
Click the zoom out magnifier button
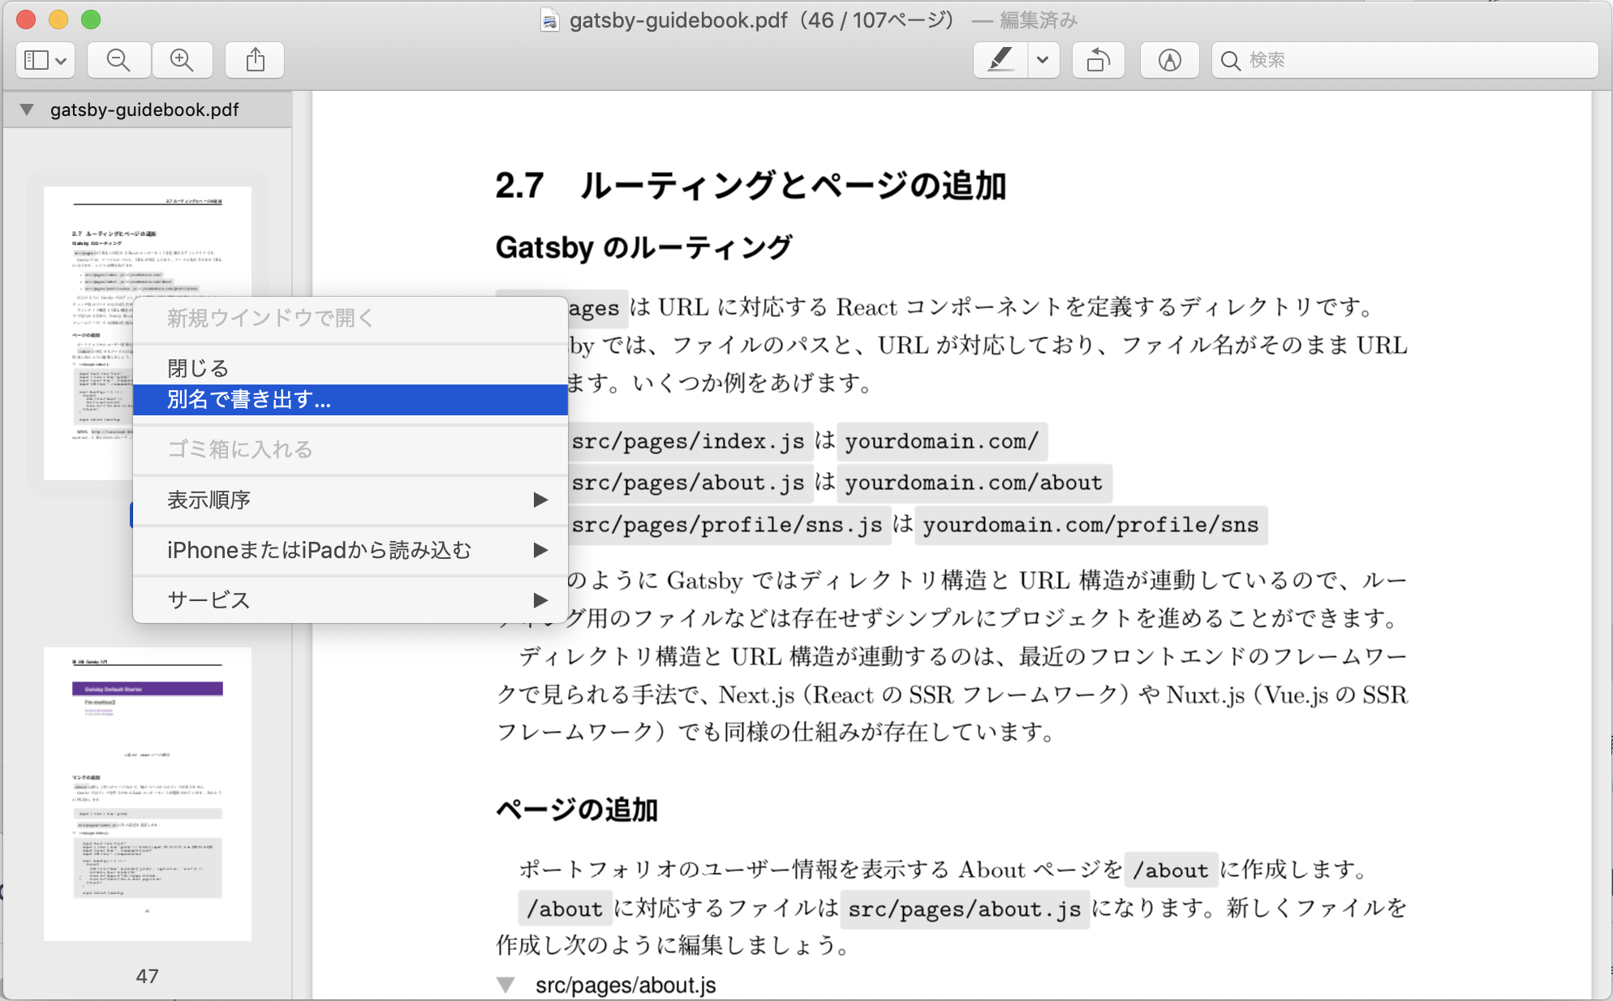(x=118, y=60)
